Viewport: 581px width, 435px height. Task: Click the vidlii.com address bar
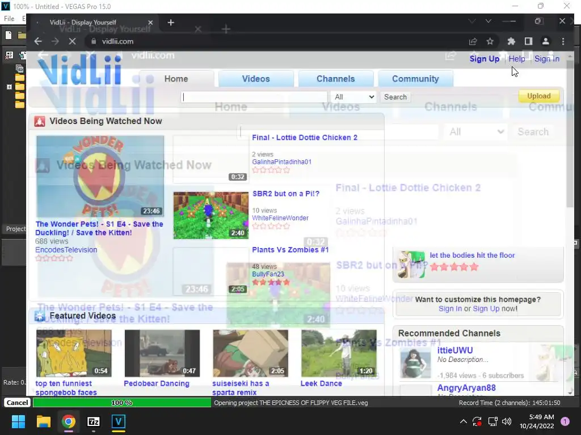[274, 41]
